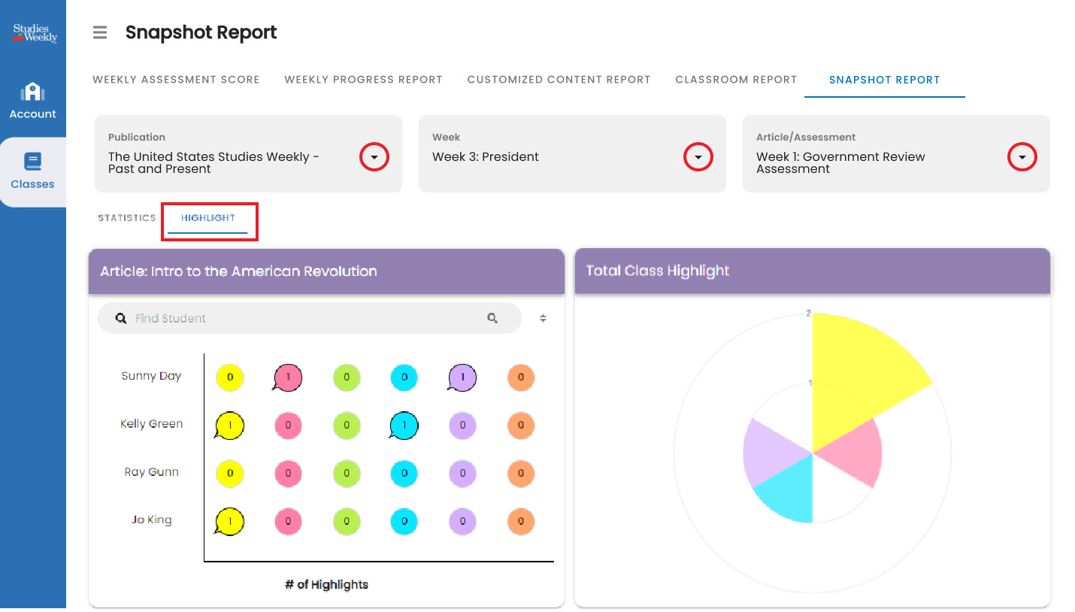Click Sunny Day's yellow highlight bubble
Image resolution: width=1075 pixels, height=612 pixels.
[230, 377]
